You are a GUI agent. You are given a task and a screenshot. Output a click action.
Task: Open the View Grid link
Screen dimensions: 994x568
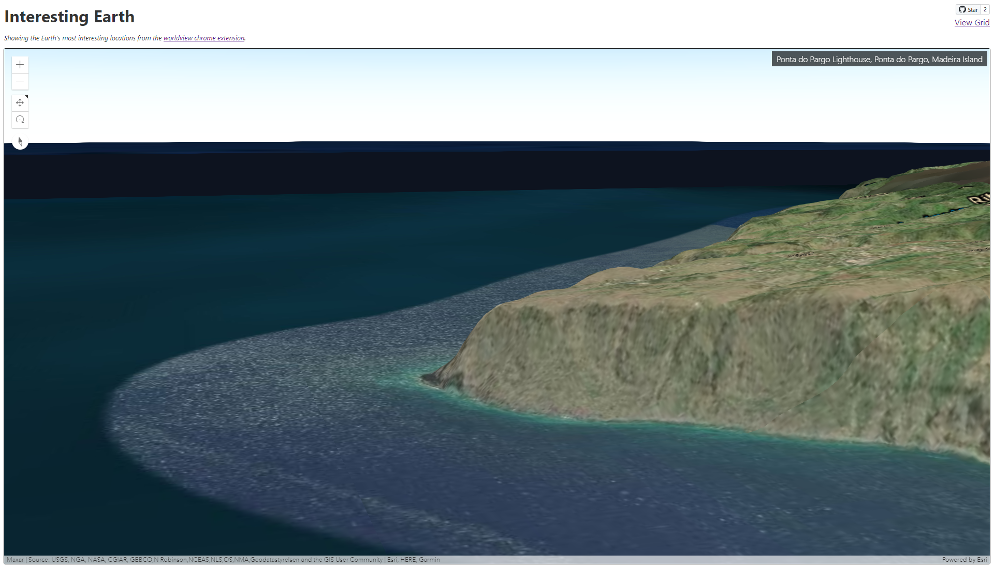point(972,22)
